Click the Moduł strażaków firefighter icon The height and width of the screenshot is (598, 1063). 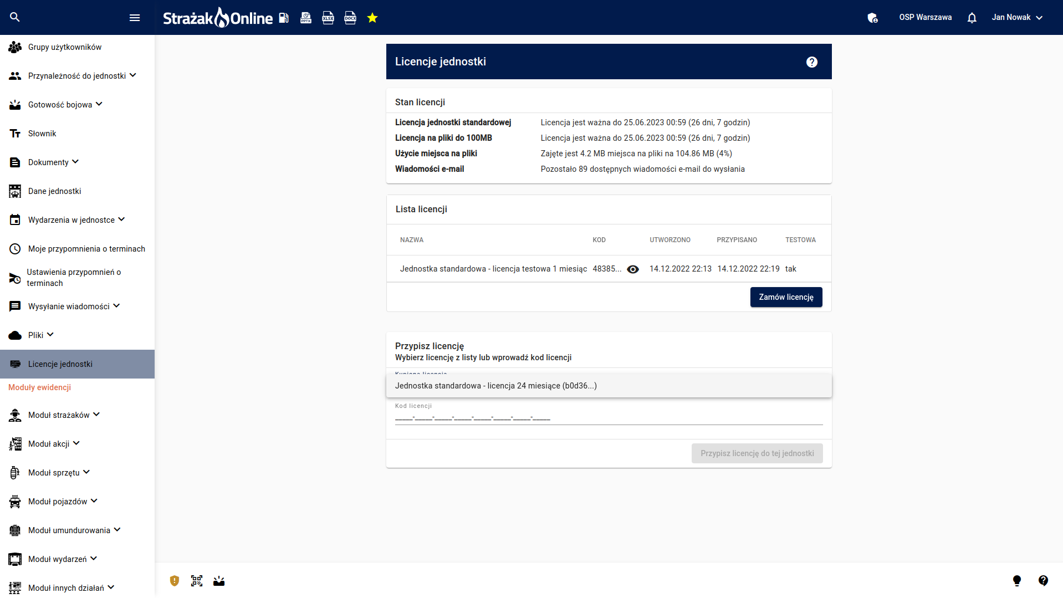pyautogui.click(x=15, y=415)
